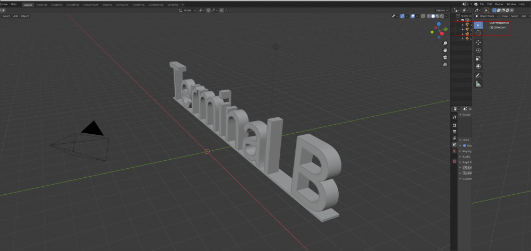Click the Object menu button in header

point(25,16)
